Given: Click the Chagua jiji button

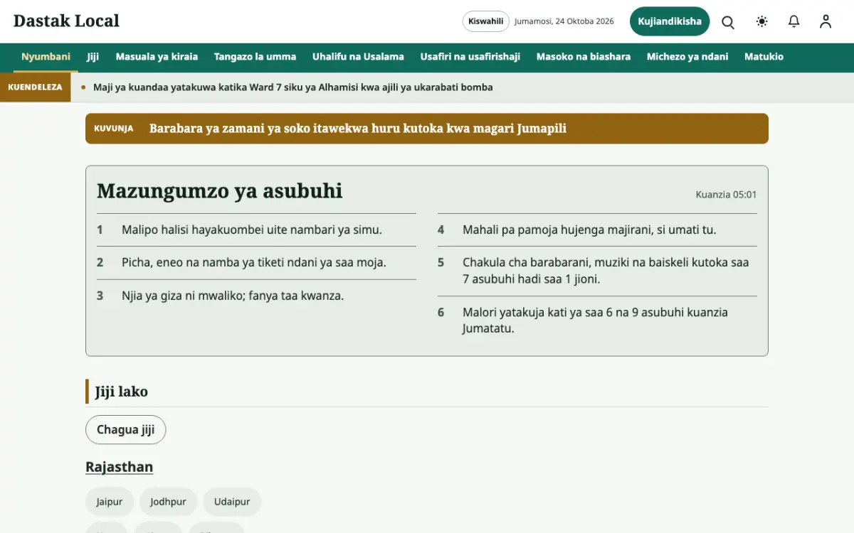Looking at the screenshot, I should pos(125,430).
